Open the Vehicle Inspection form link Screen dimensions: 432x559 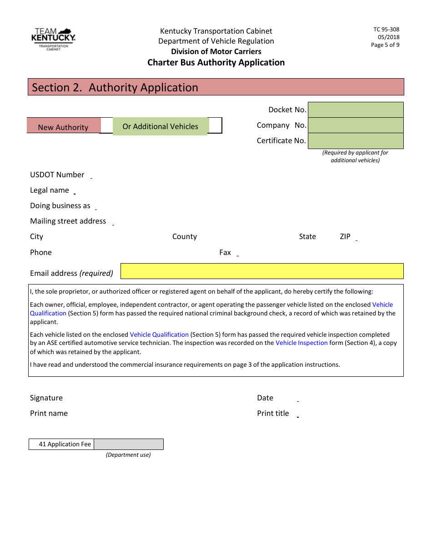coord(301,343)
